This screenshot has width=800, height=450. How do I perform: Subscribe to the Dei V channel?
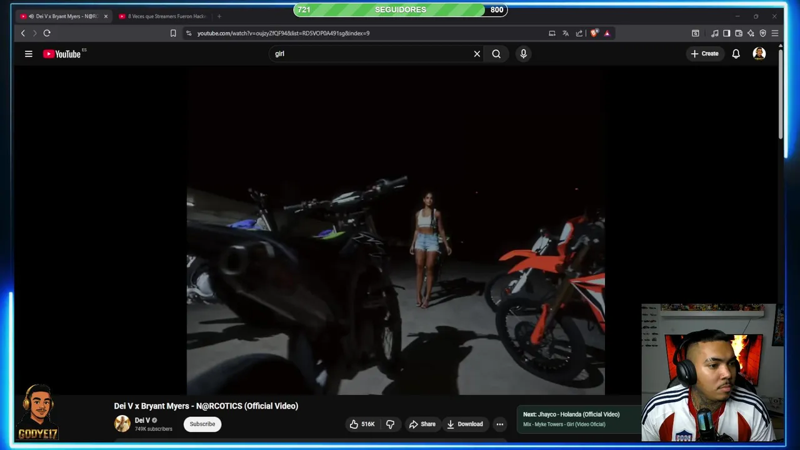click(x=202, y=424)
